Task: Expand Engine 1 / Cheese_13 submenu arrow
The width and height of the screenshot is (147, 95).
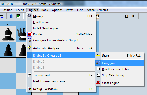Action: (x=93, y=55)
